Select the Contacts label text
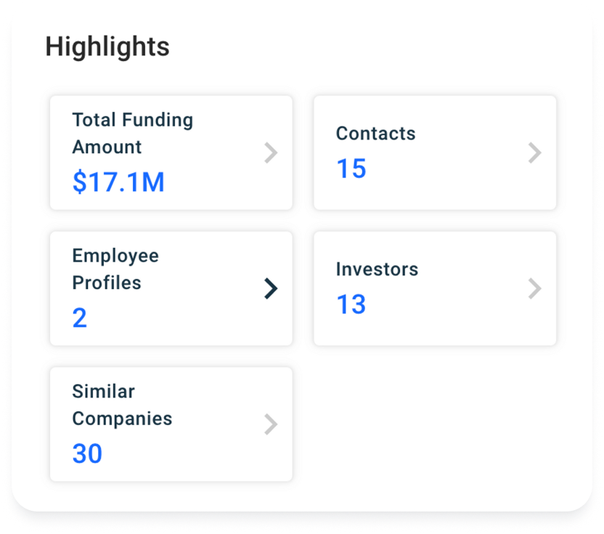Image resolution: width=604 pixels, height=534 pixels. click(375, 134)
